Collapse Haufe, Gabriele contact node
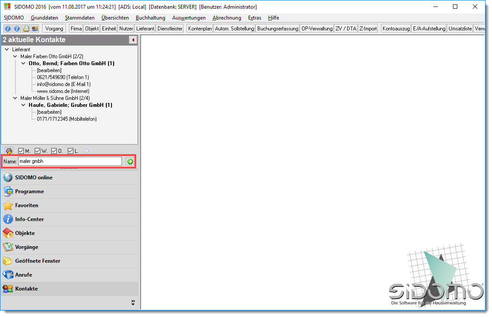 click(23, 105)
